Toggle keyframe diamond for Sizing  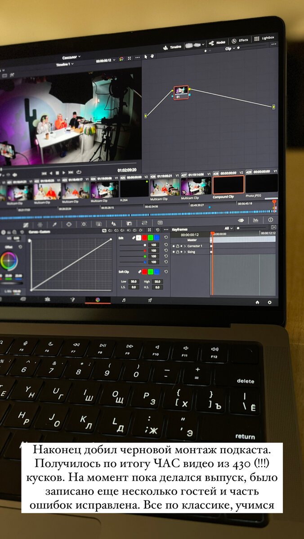coord(181,252)
